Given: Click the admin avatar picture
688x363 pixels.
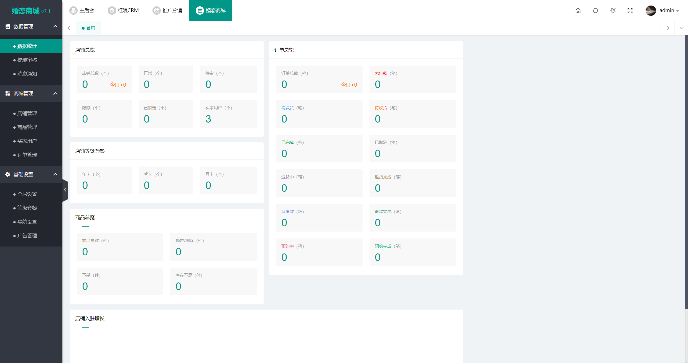Looking at the screenshot, I should tap(651, 11).
